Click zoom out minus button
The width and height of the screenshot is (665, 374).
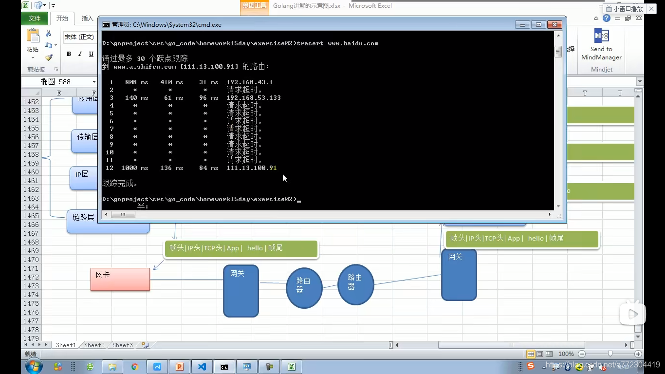581,354
